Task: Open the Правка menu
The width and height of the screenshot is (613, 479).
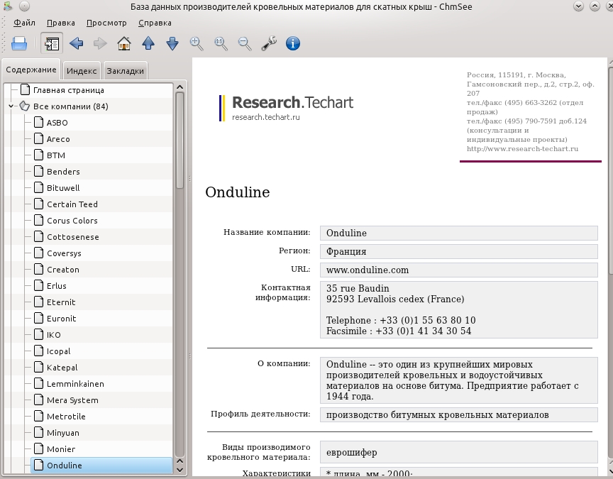Action: tap(60, 23)
